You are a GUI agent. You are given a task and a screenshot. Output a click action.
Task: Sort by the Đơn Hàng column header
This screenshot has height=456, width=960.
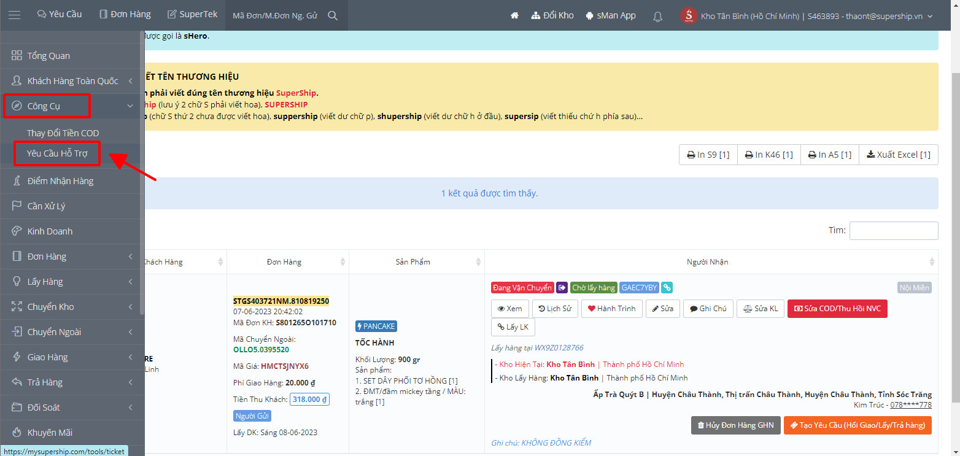point(287,262)
